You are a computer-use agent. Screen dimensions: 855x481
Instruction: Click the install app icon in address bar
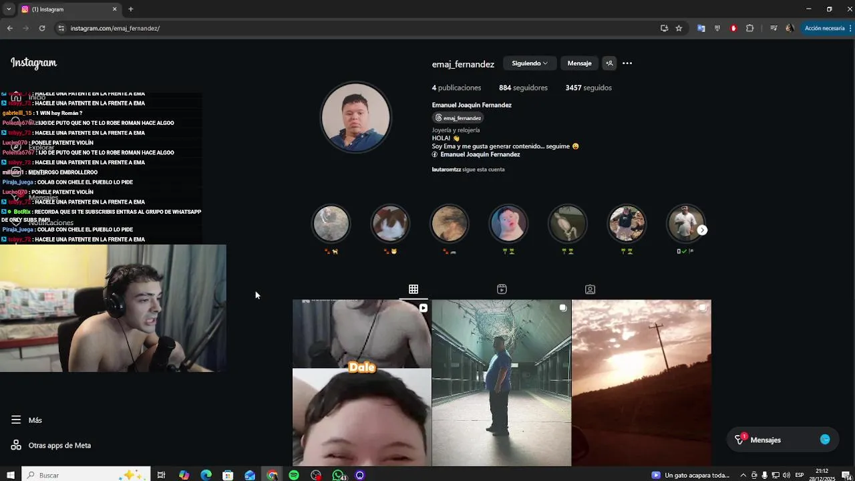point(664,28)
